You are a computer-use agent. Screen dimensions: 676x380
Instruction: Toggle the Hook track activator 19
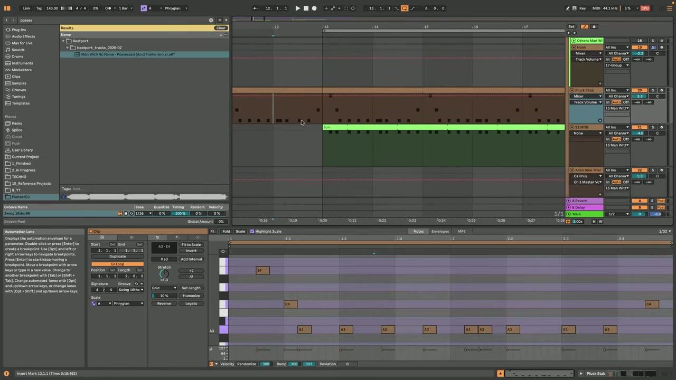pyautogui.click(x=640, y=47)
